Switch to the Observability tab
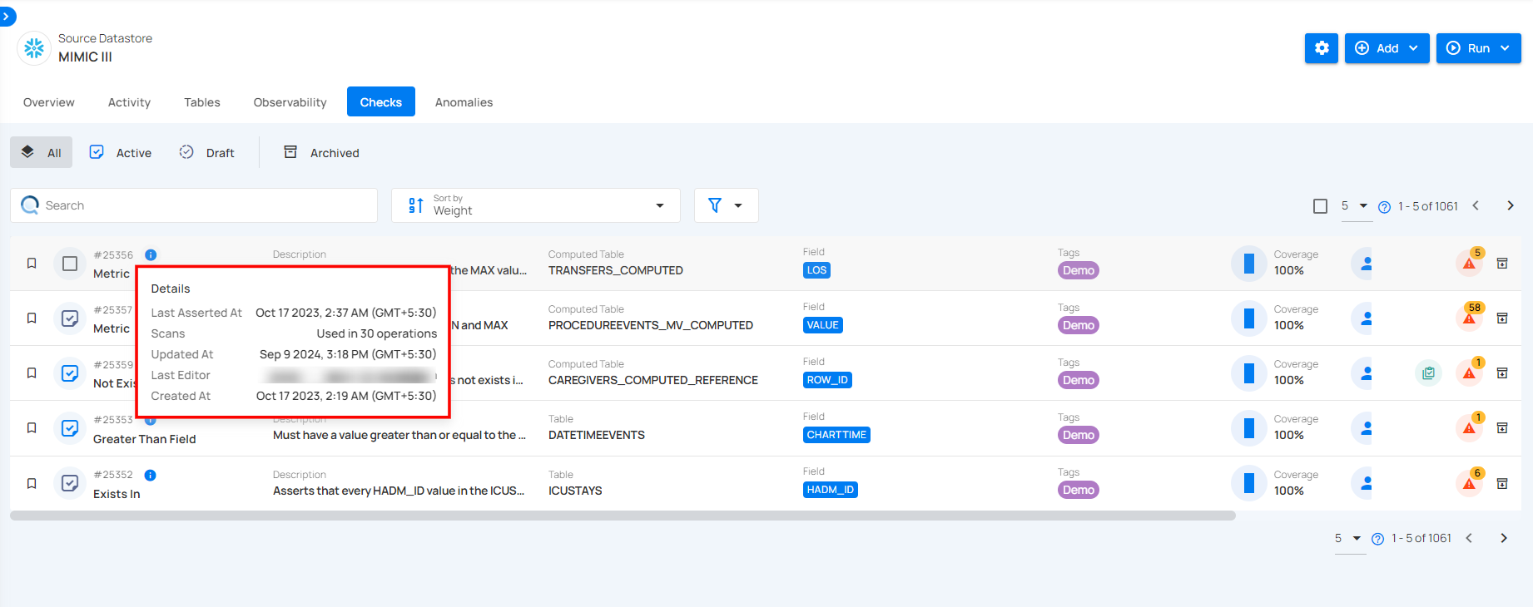1533x607 pixels. click(x=290, y=102)
